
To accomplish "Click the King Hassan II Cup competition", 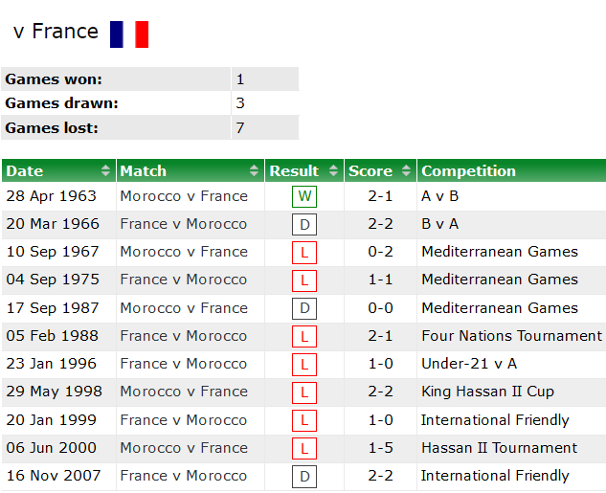I will pos(487,392).
